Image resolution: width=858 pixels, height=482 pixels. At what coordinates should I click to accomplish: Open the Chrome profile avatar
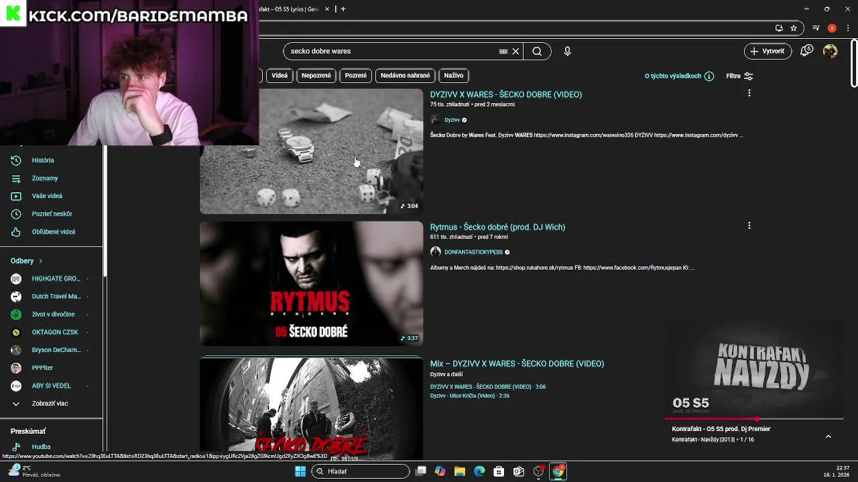pos(832,28)
